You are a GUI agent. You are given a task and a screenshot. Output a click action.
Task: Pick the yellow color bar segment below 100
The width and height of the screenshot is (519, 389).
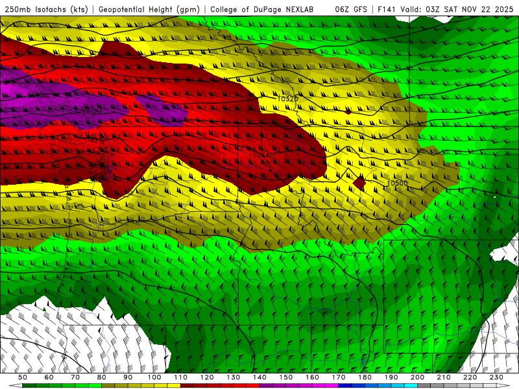(161, 386)
